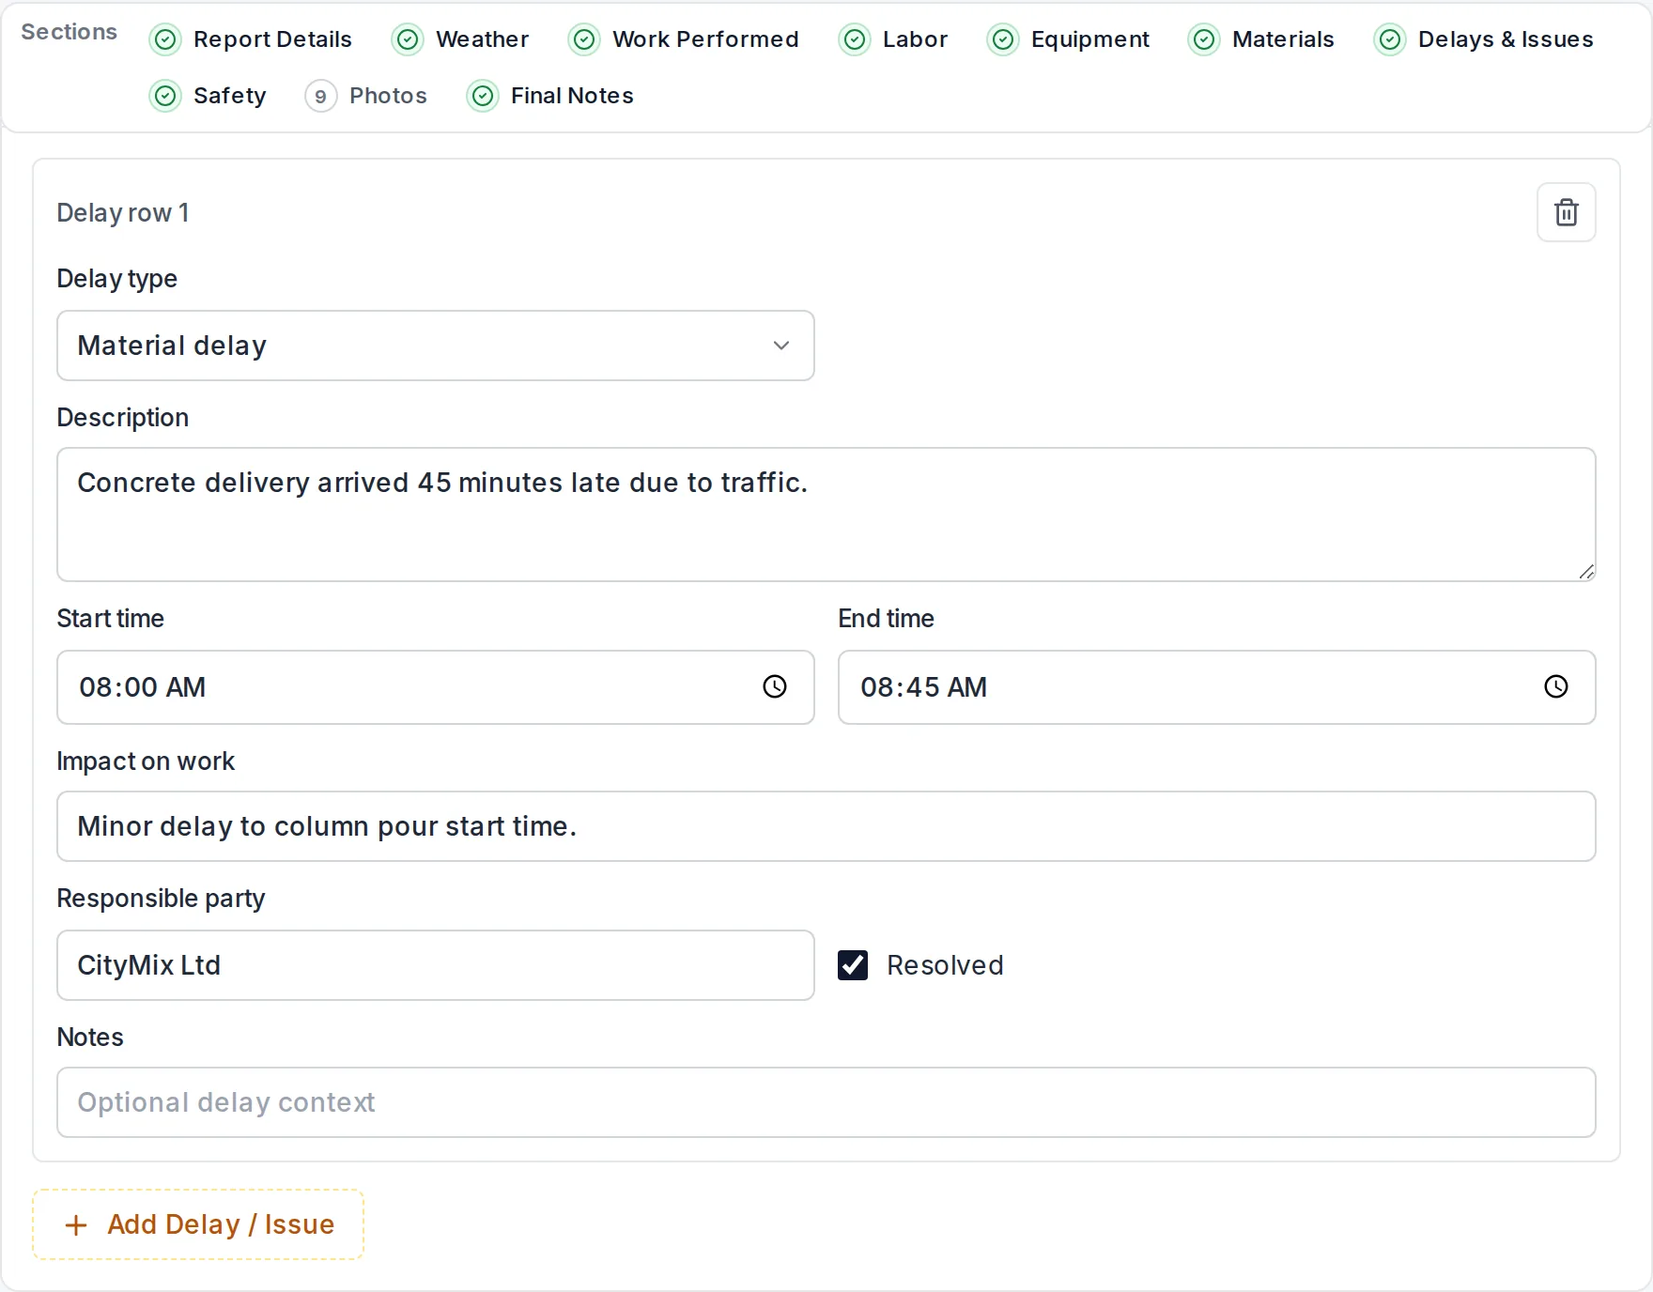Click the green check icon beside Equipment
This screenshot has width=1653, height=1292.
1003,39
